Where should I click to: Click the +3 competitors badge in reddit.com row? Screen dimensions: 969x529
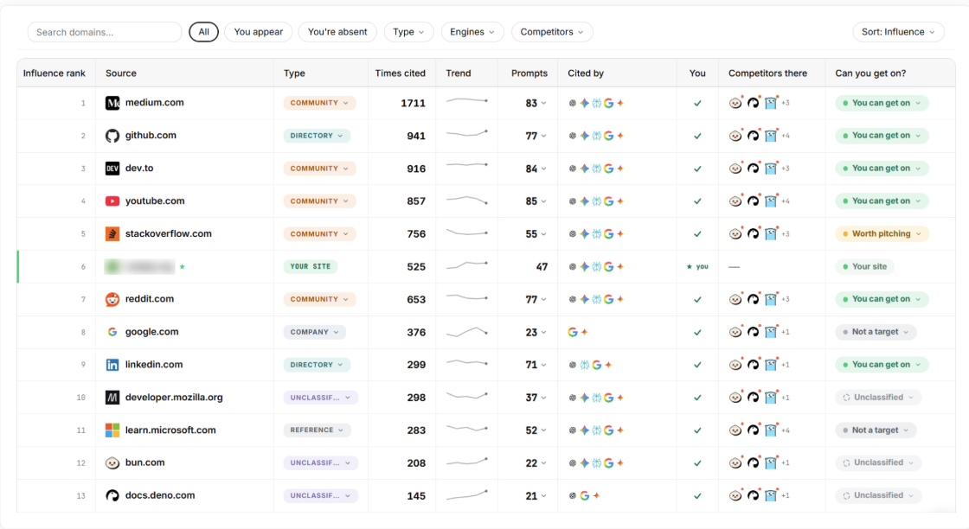pos(786,299)
